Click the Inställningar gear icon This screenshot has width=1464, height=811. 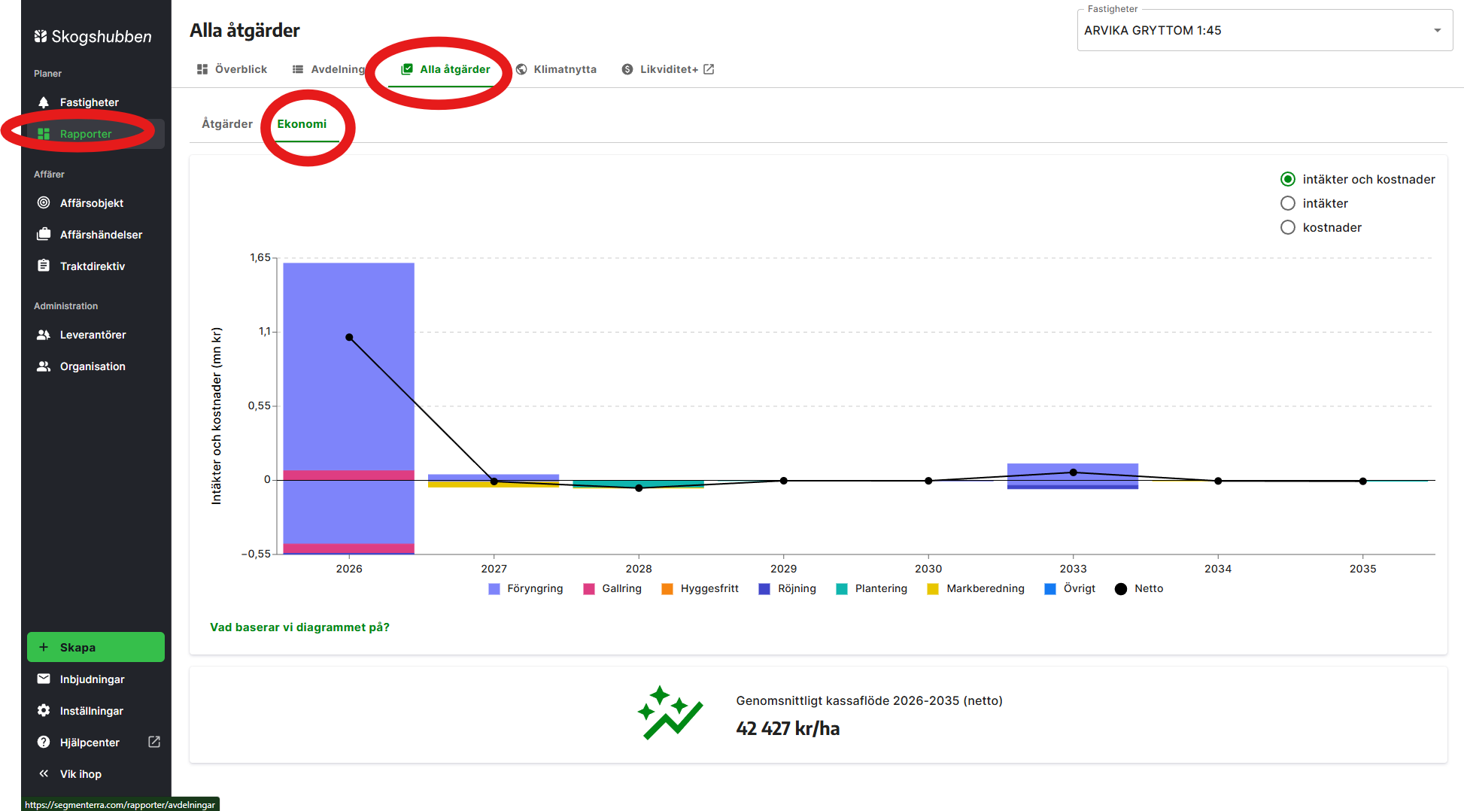point(44,711)
